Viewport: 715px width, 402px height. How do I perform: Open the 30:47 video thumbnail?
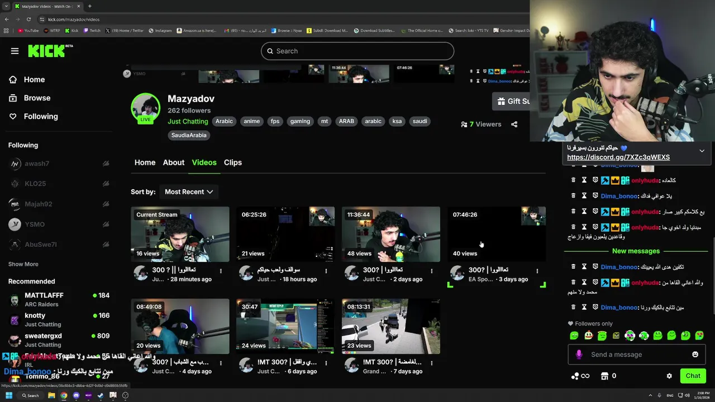pos(285,327)
